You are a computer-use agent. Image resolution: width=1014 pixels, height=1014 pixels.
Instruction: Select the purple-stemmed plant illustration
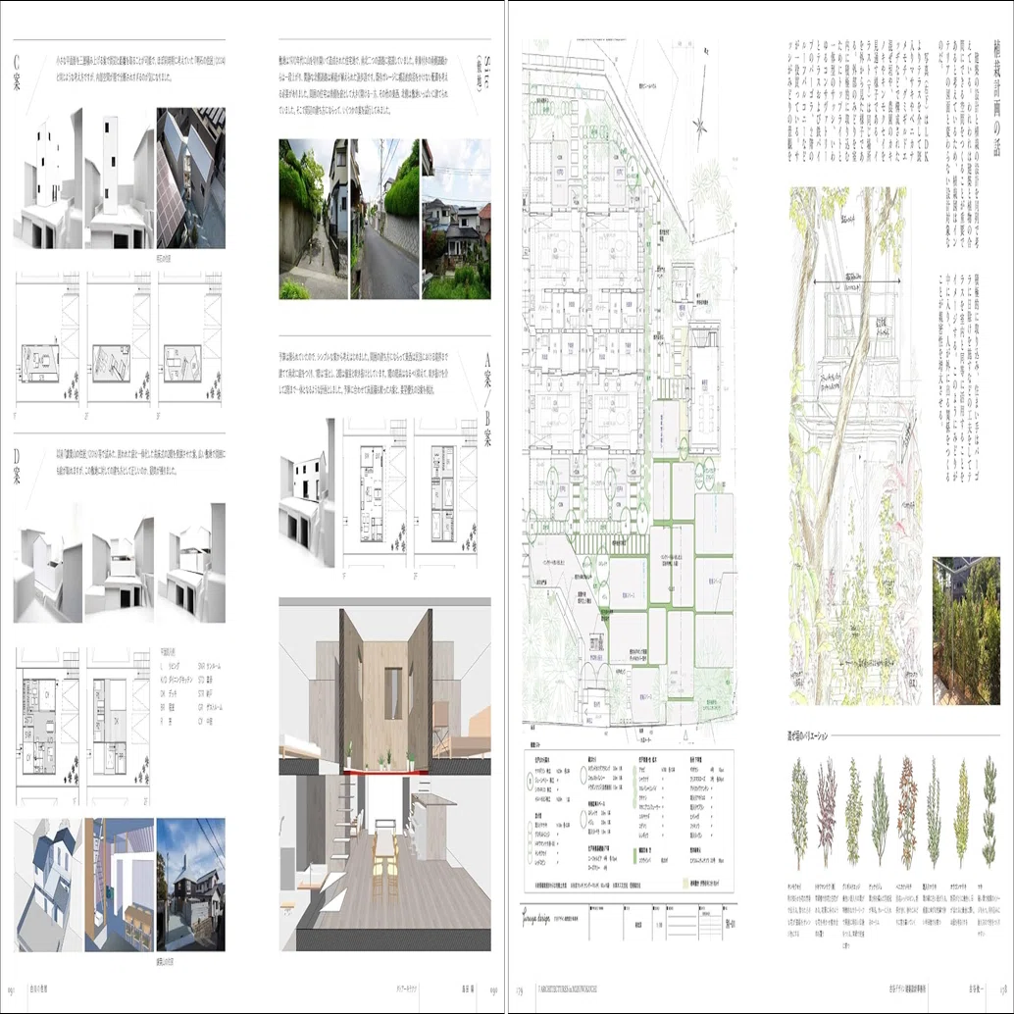coord(827,812)
